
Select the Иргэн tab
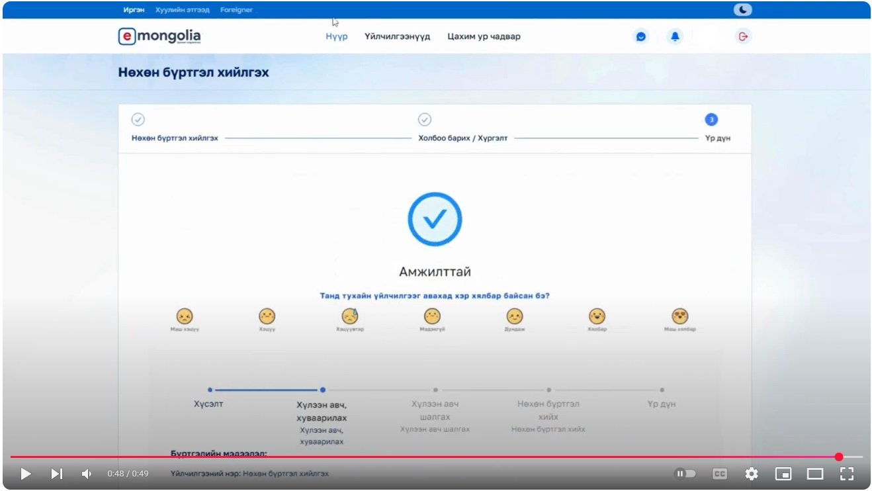(134, 10)
